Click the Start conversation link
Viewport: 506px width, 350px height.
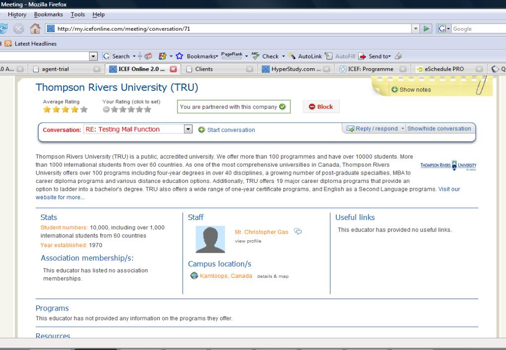tap(231, 130)
